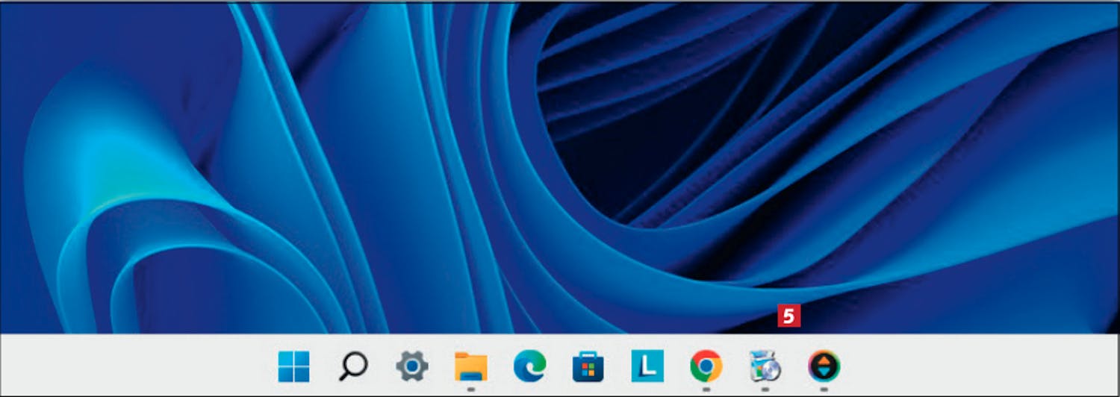Click running indicator under File Explorer
Screen dimensions: 1120x397
pyautogui.click(x=470, y=389)
